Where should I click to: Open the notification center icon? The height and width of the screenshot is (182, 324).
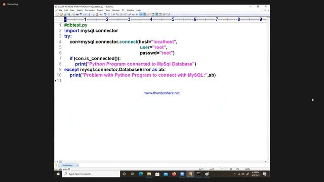[x=265, y=174]
